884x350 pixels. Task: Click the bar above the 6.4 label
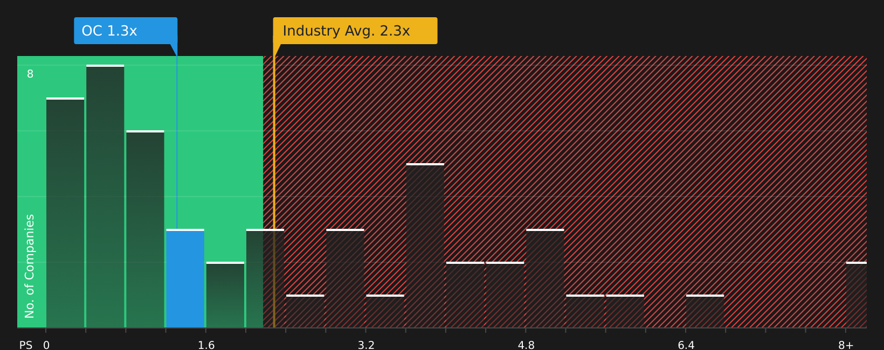pos(705,311)
